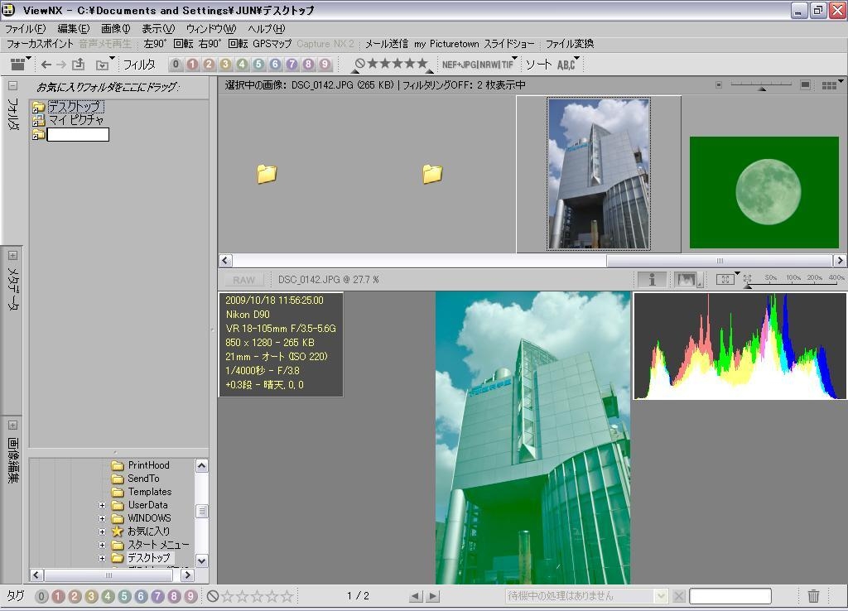
Task: Collapse the folder panel with minus box
Action: click(12, 85)
